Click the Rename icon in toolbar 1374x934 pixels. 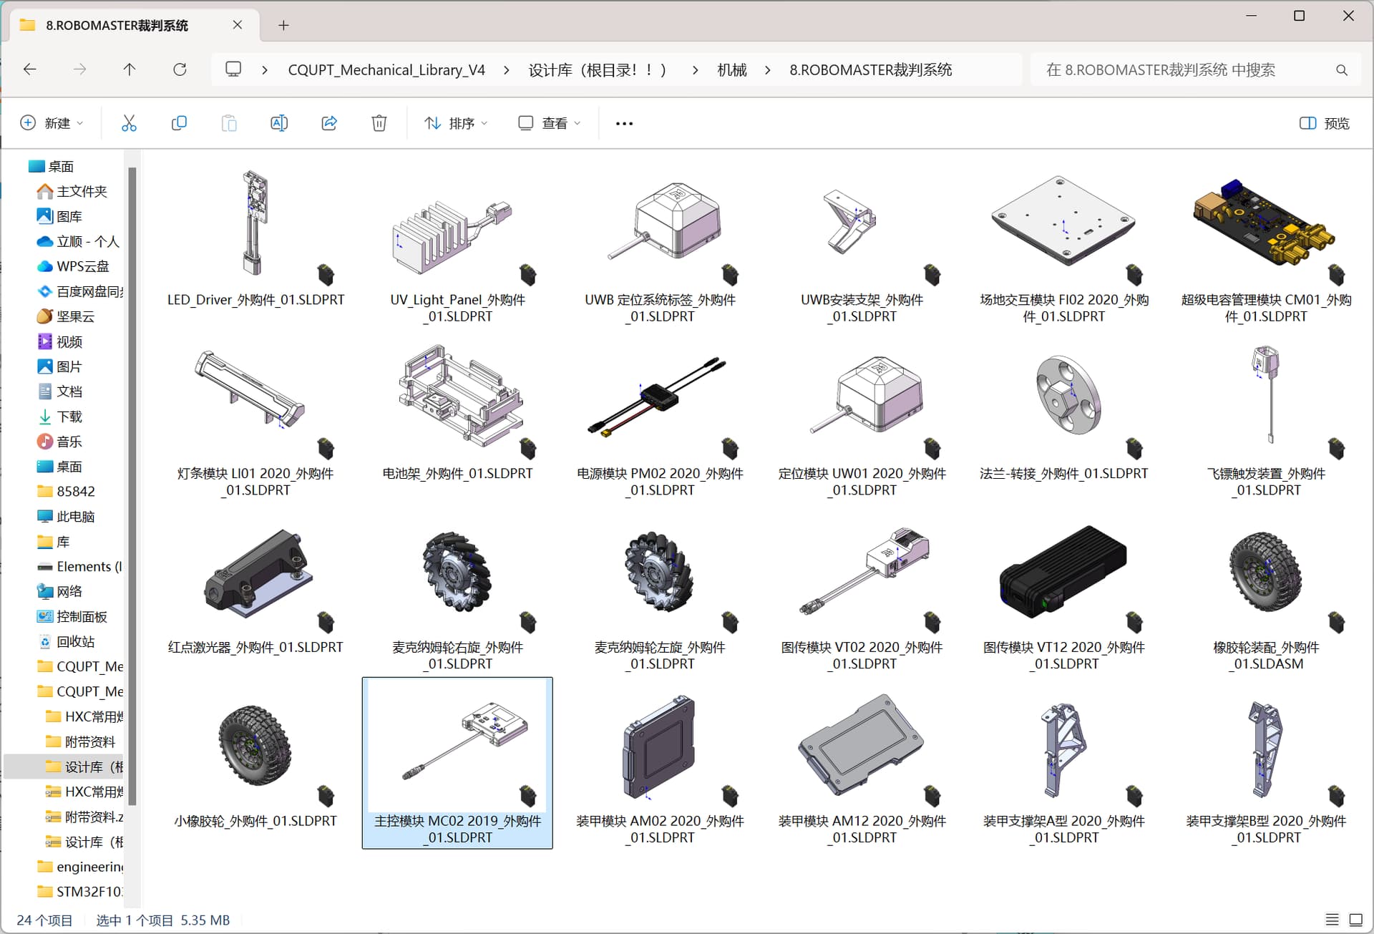point(279,123)
